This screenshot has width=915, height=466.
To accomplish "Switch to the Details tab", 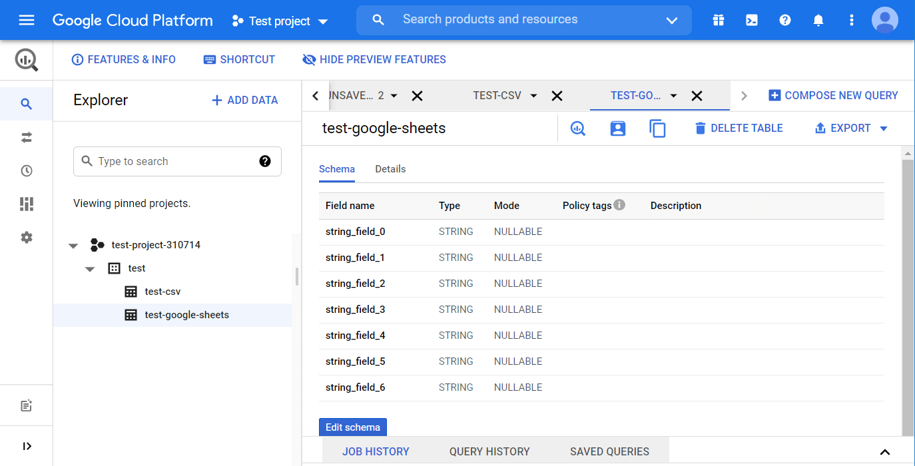I will pos(390,169).
